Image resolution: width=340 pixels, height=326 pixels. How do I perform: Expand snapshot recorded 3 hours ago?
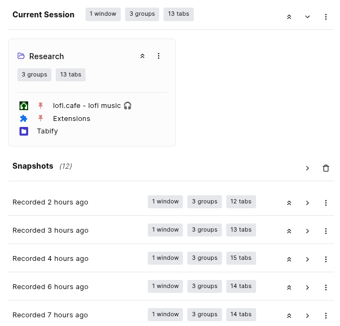(x=308, y=231)
